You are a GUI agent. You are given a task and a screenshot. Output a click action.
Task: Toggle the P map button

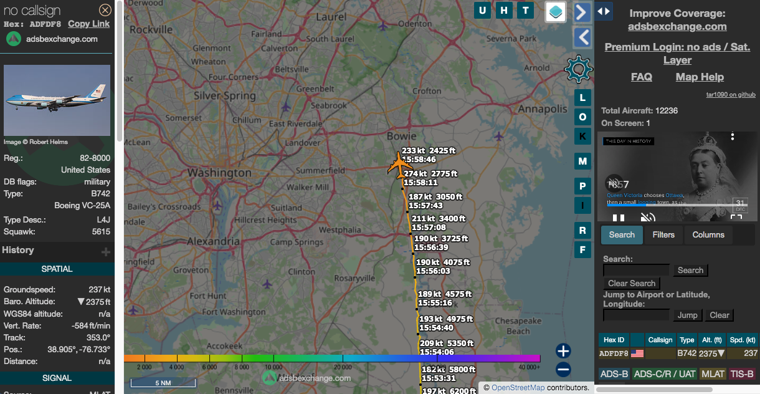[x=582, y=186]
